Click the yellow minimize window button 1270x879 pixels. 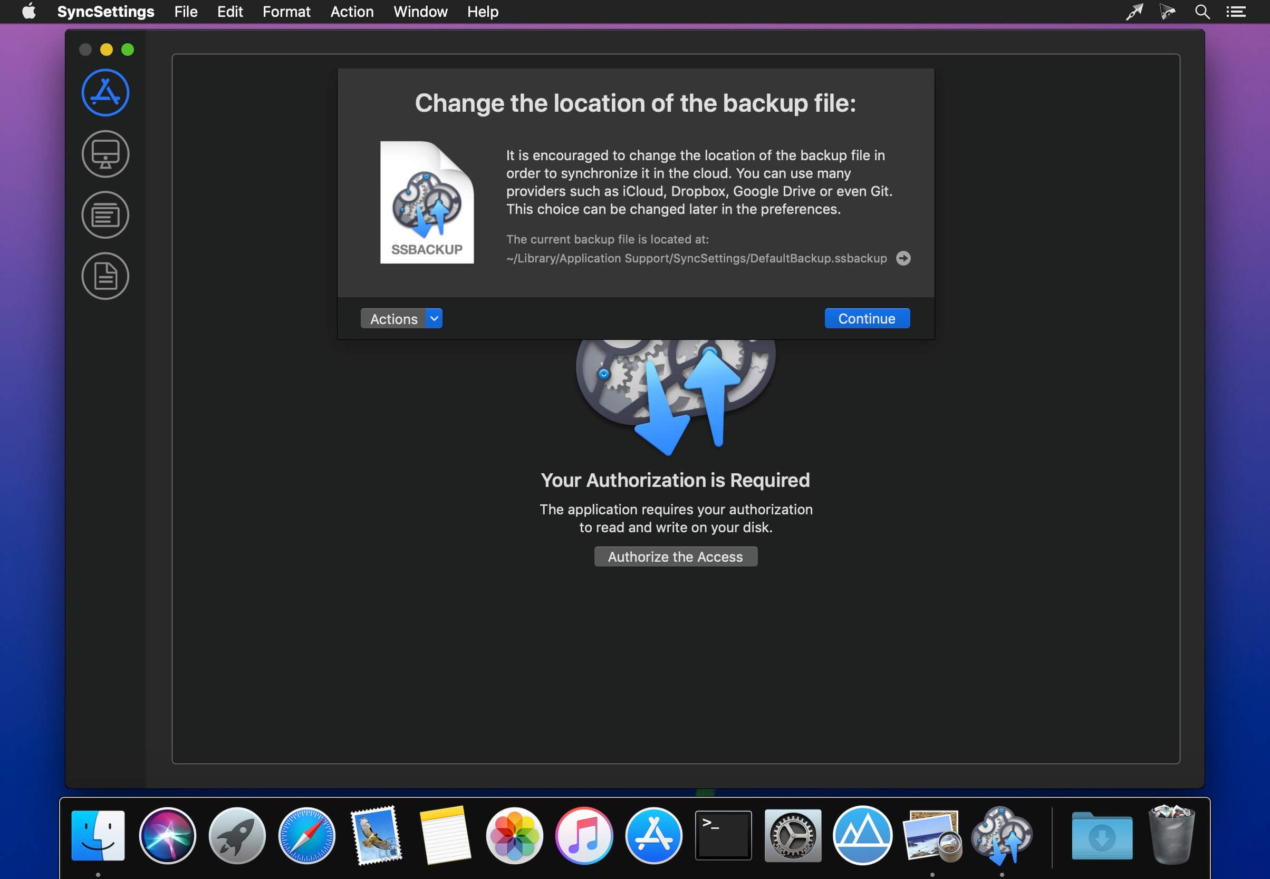(107, 50)
